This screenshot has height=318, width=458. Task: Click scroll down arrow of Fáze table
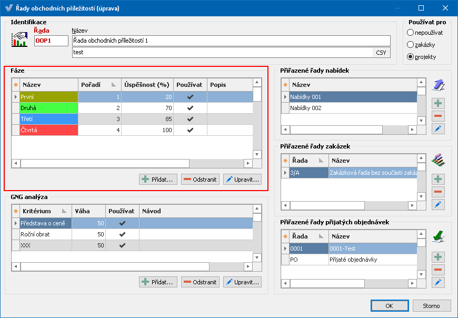[257, 154]
